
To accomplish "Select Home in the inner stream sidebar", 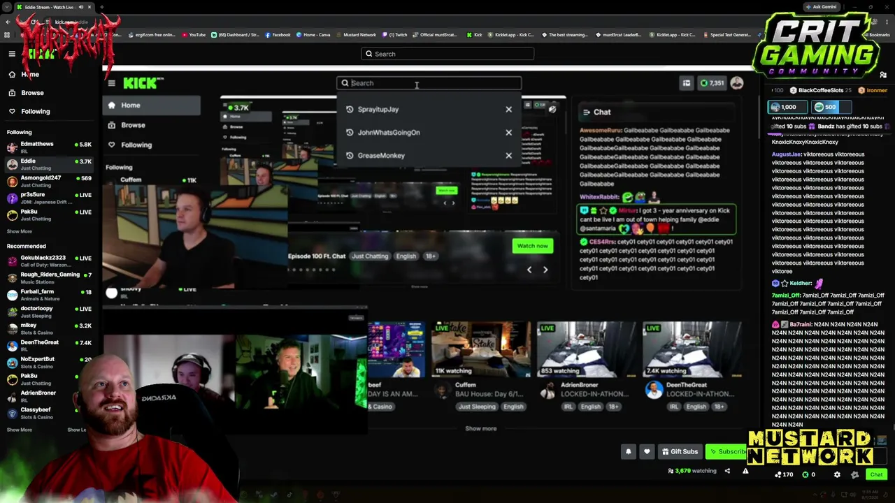I will (152, 105).
